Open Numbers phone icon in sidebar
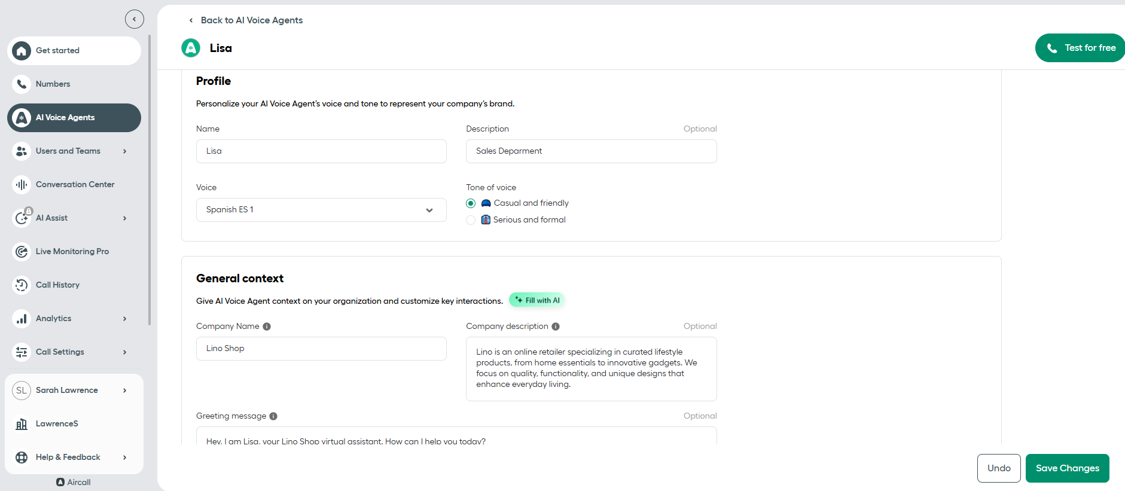 (22, 84)
